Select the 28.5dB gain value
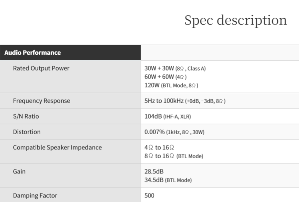The image size is (299, 202). [154, 172]
